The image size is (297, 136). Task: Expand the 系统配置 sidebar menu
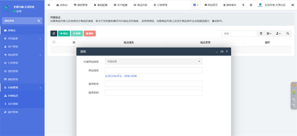[22, 39]
